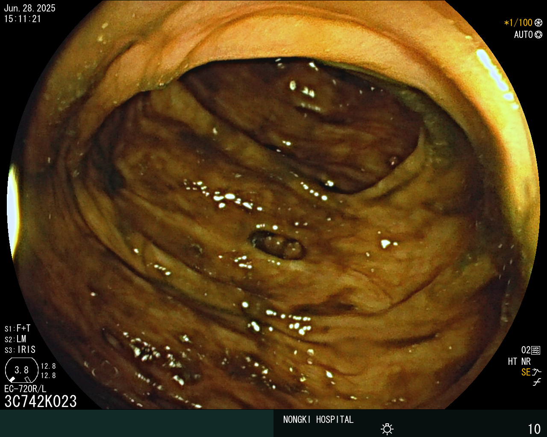Click the brightness sun icon in bottom bar
The image size is (547, 437).
pyautogui.click(x=387, y=429)
